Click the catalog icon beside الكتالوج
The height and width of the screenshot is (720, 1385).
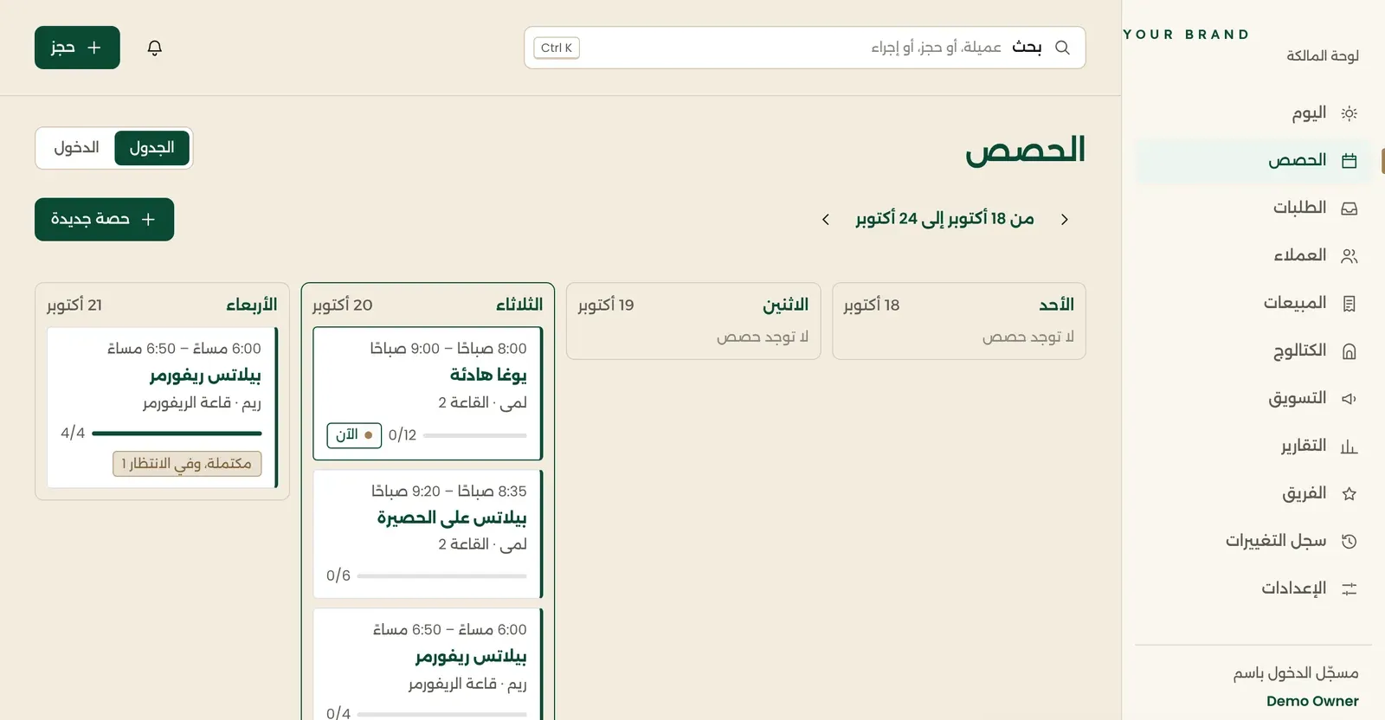click(x=1349, y=351)
